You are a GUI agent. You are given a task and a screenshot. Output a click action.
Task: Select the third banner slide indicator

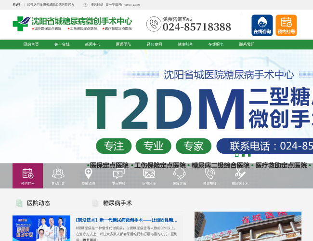[x=249, y=155]
